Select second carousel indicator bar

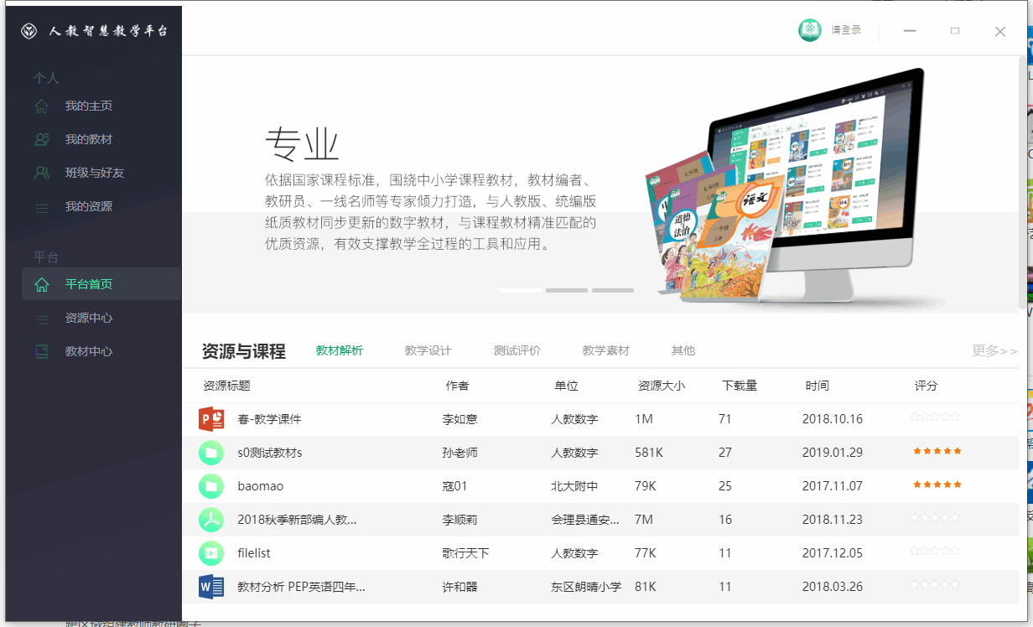point(567,291)
